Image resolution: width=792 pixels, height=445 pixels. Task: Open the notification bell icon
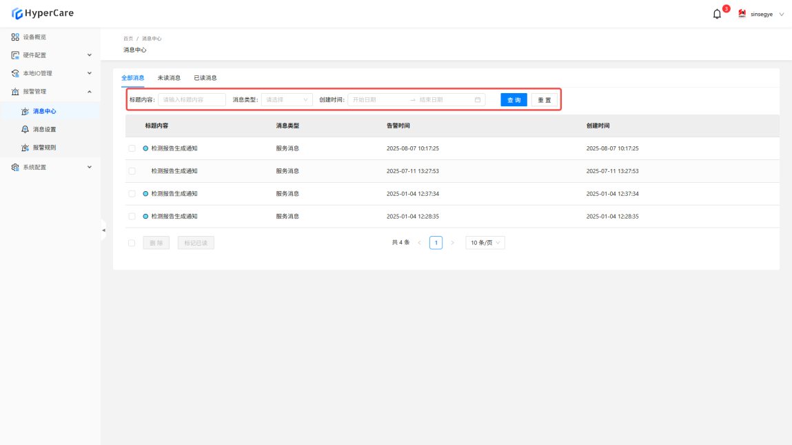[717, 14]
